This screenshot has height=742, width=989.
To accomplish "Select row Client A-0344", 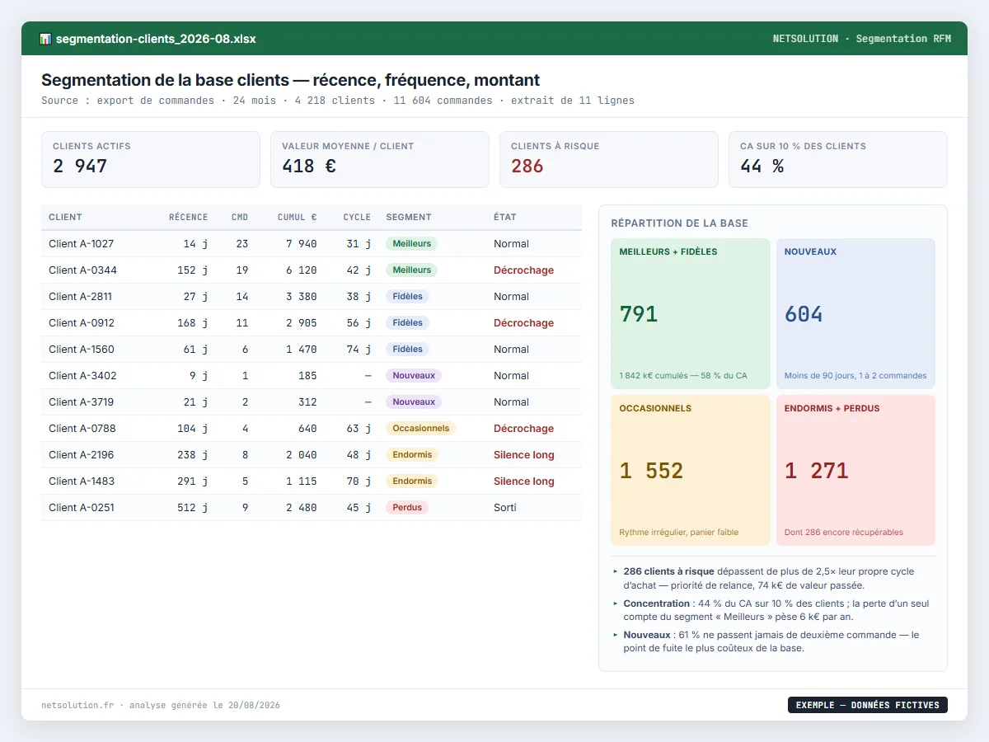I will point(312,270).
